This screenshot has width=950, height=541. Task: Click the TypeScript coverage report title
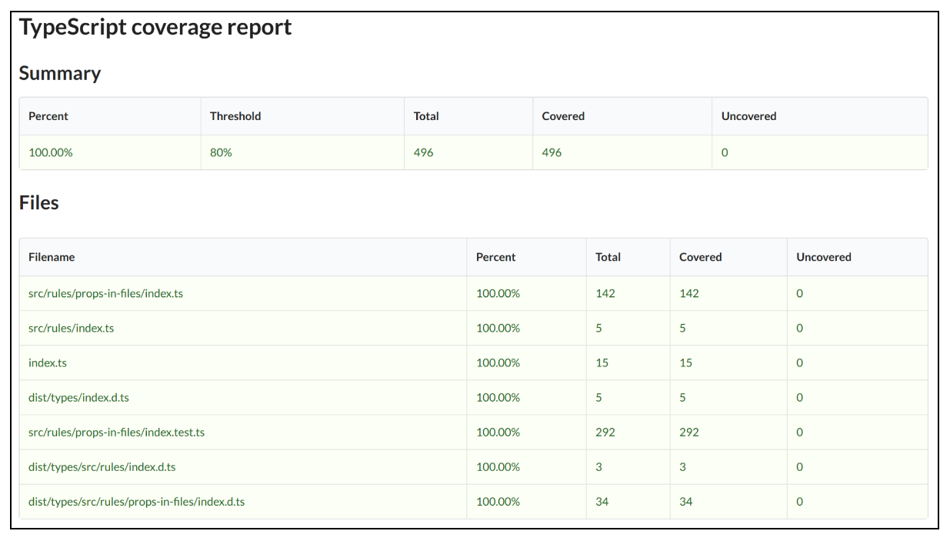click(155, 28)
